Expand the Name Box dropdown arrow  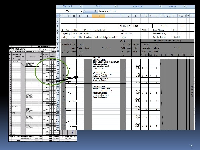pos(81,11)
